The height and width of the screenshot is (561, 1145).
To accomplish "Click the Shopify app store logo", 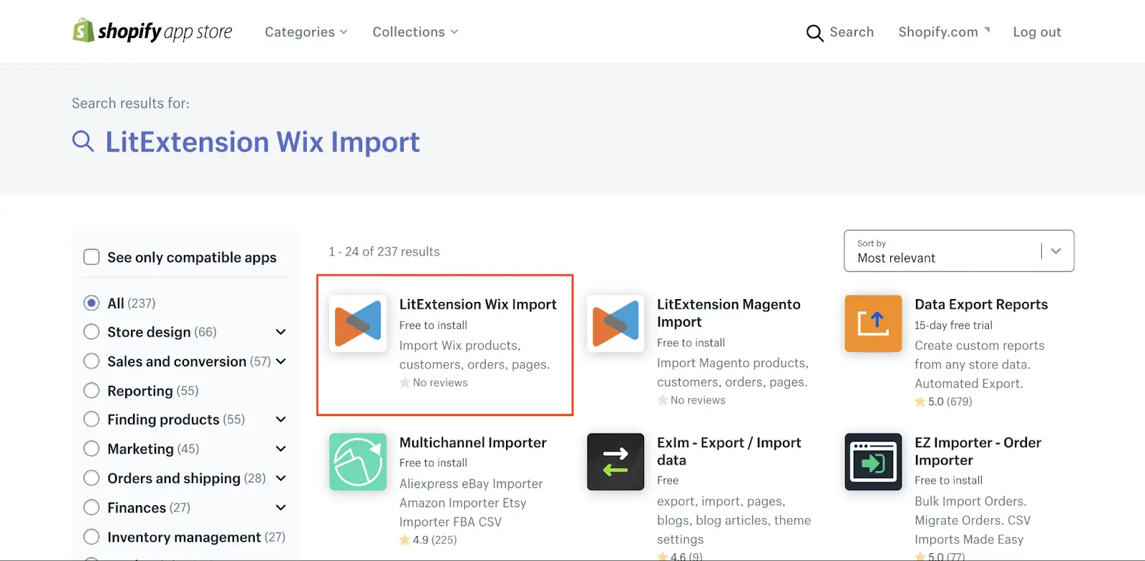I will point(152,31).
